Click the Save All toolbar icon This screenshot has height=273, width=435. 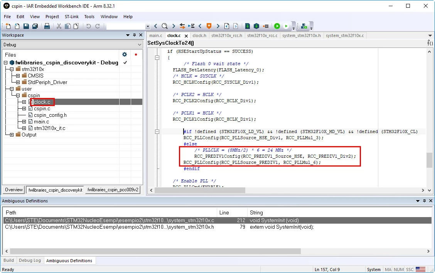(x=35, y=26)
